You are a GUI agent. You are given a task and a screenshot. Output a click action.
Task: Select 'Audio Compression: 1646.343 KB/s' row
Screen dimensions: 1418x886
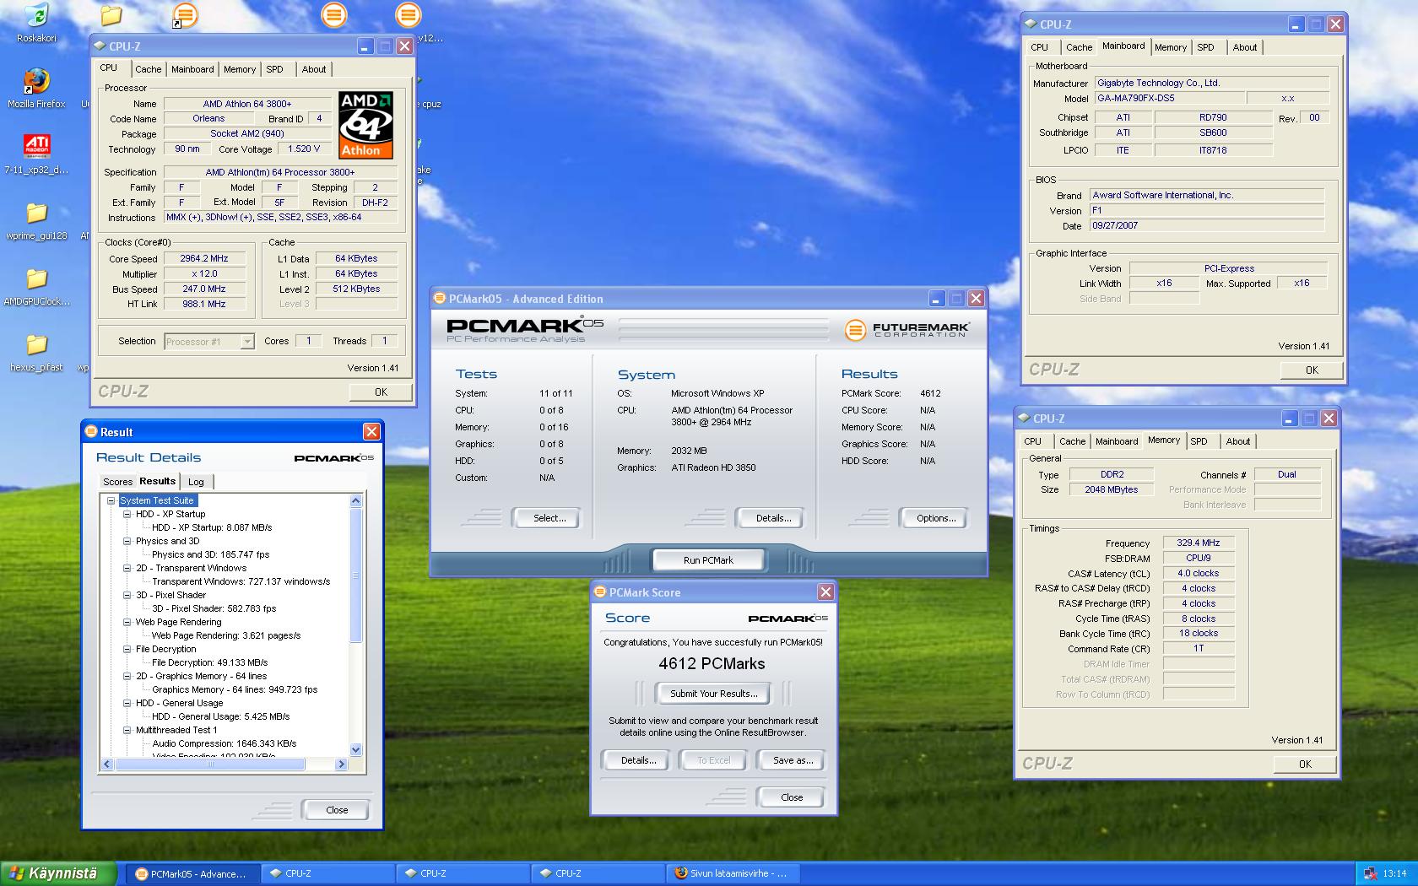tap(224, 743)
